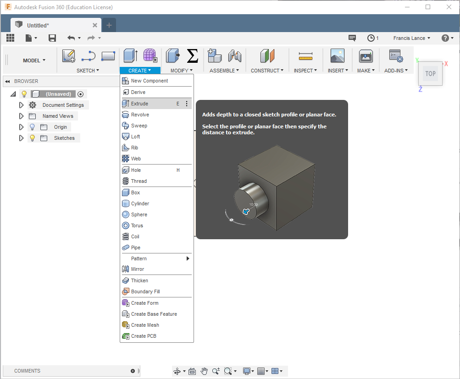Image resolution: width=460 pixels, height=379 pixels.
Task: Open the job status clock icon
Action: 371,38
